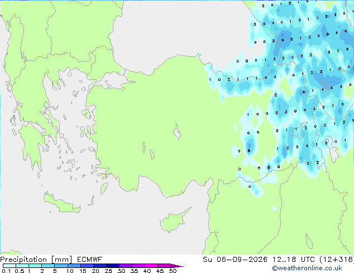Click the Sea of Marmara
The image size is (354, 273).
click(x=111, y=82)
